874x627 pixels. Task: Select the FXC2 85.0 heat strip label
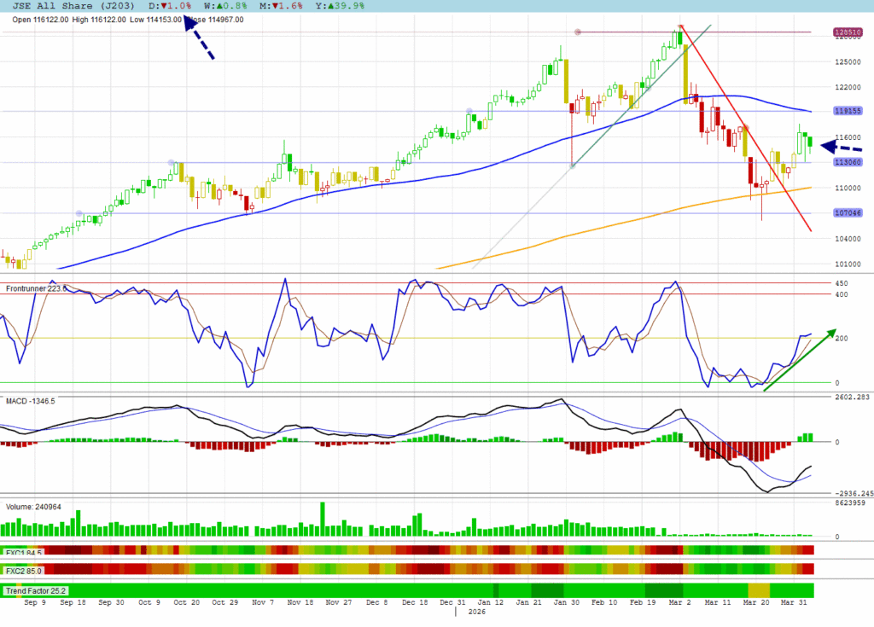(x=23, y=569)
